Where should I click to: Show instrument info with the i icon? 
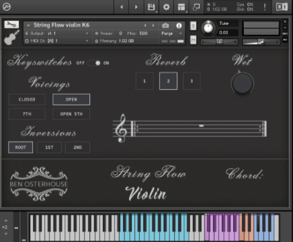[179, 25]
